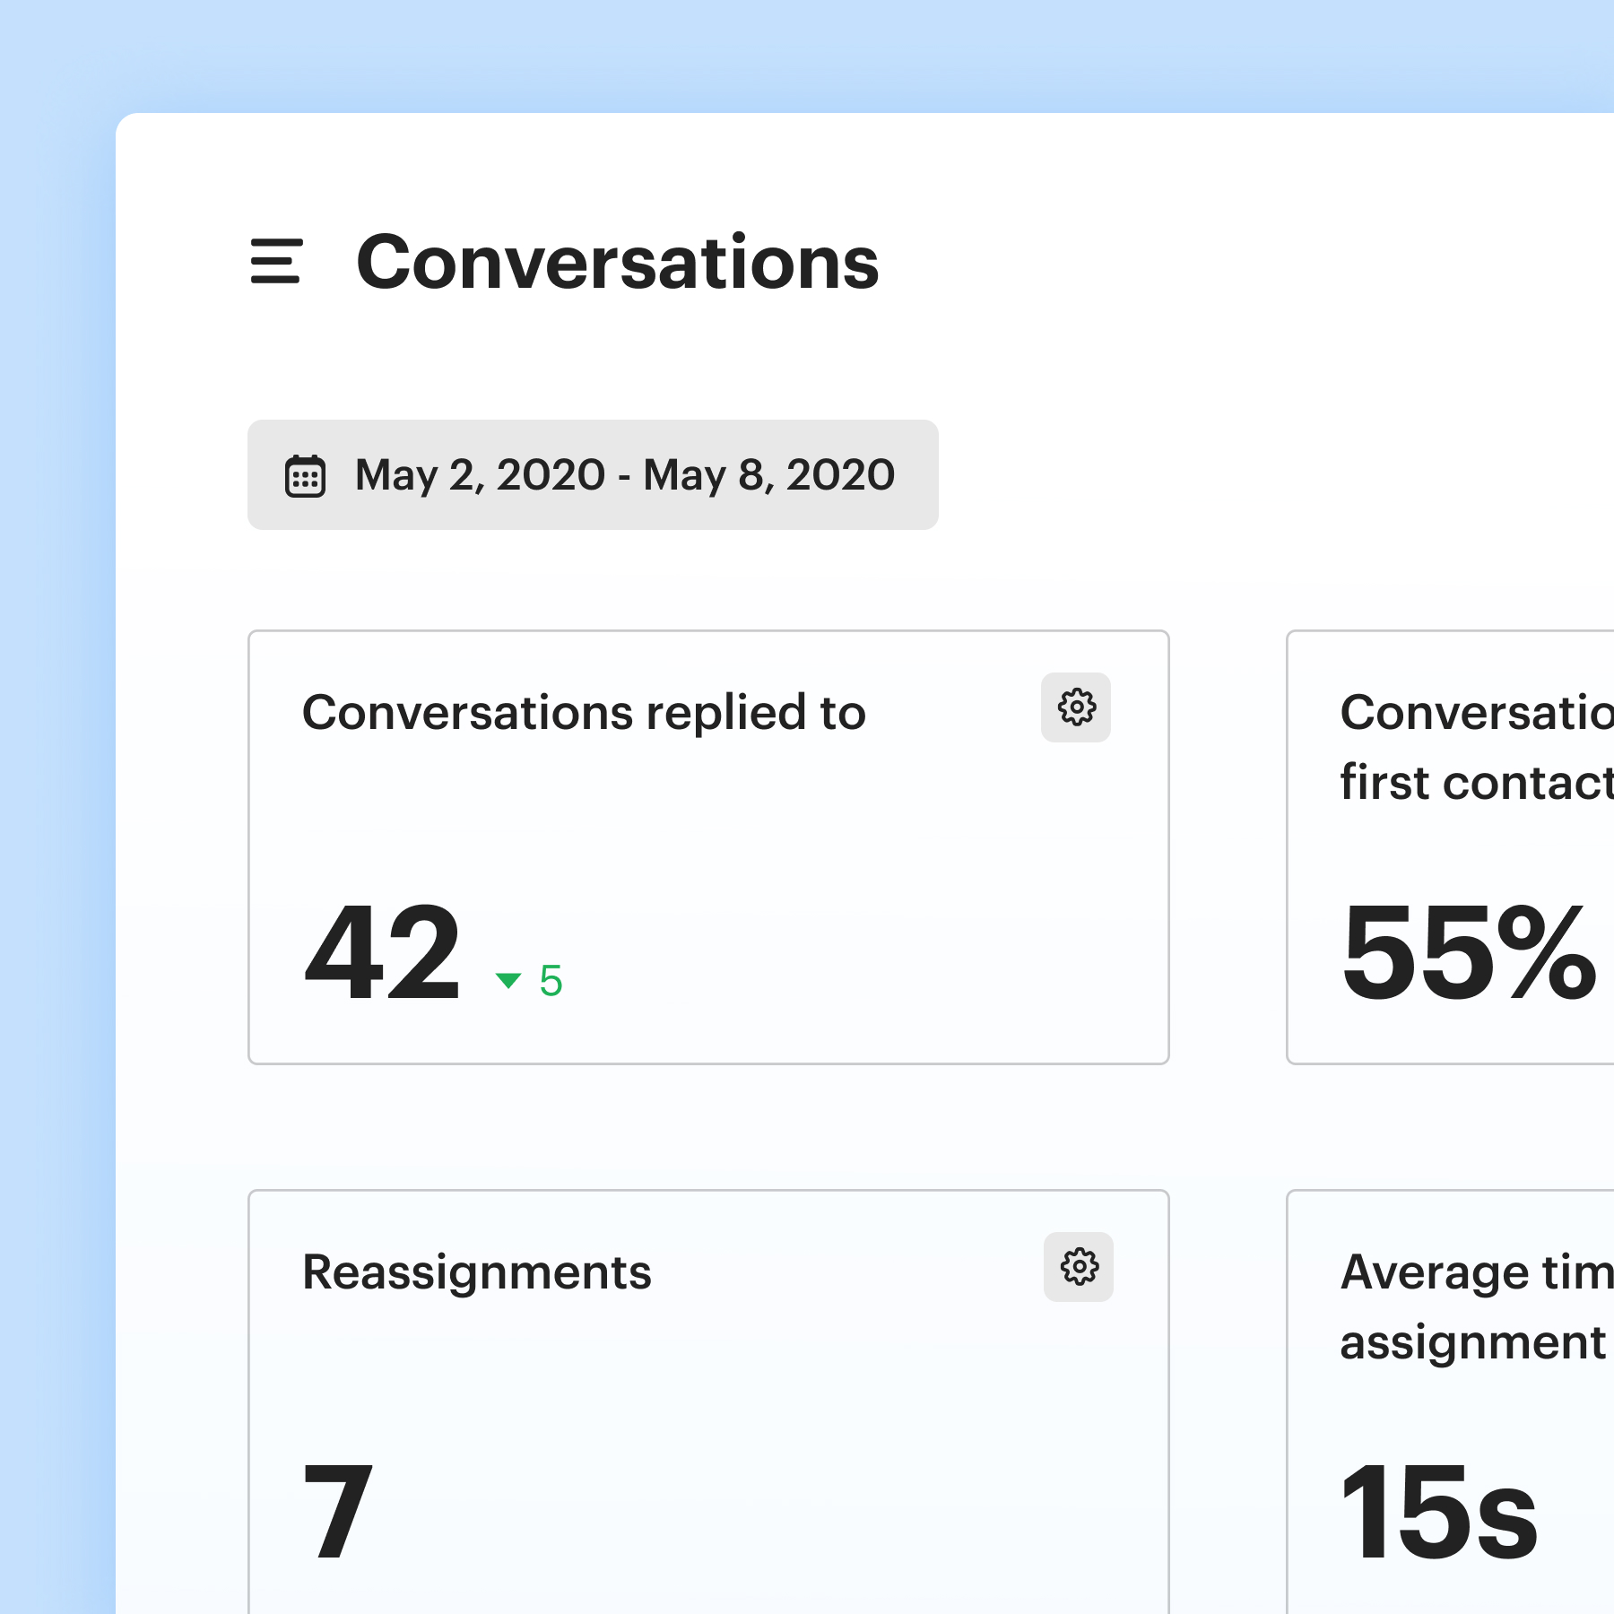Click the 'Conversations replied to' card title
1614x1614 pixels.
[584, 713]
